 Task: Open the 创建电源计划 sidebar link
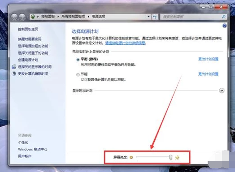[x=28, y=60]
